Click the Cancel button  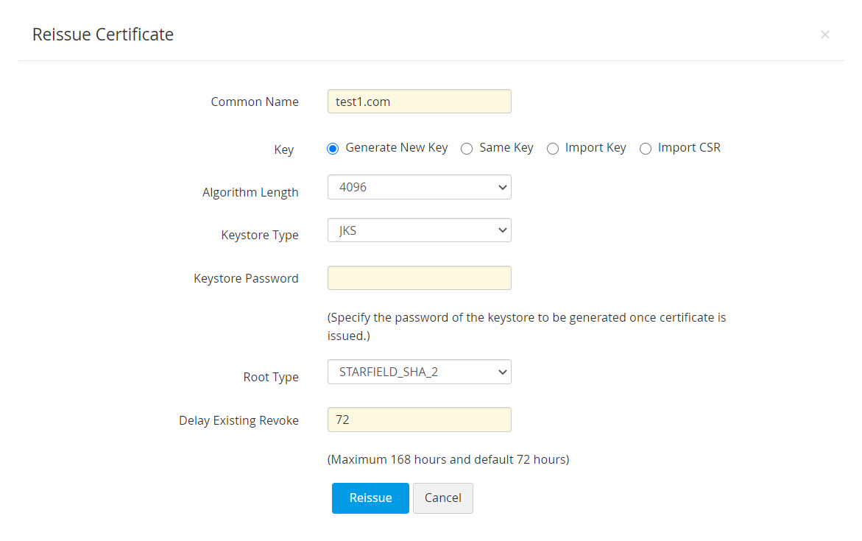coord(442,498)
